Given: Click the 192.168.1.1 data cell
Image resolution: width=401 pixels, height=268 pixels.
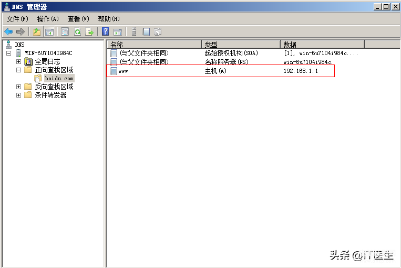Looking at the screenshot, I should [x=301, y=71].
